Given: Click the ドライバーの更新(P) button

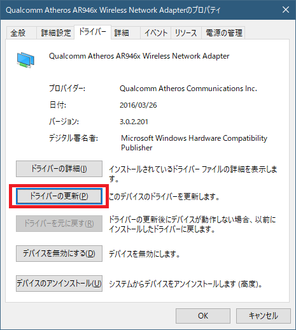Looking at the screenshot, I should [x=59, y=196].
